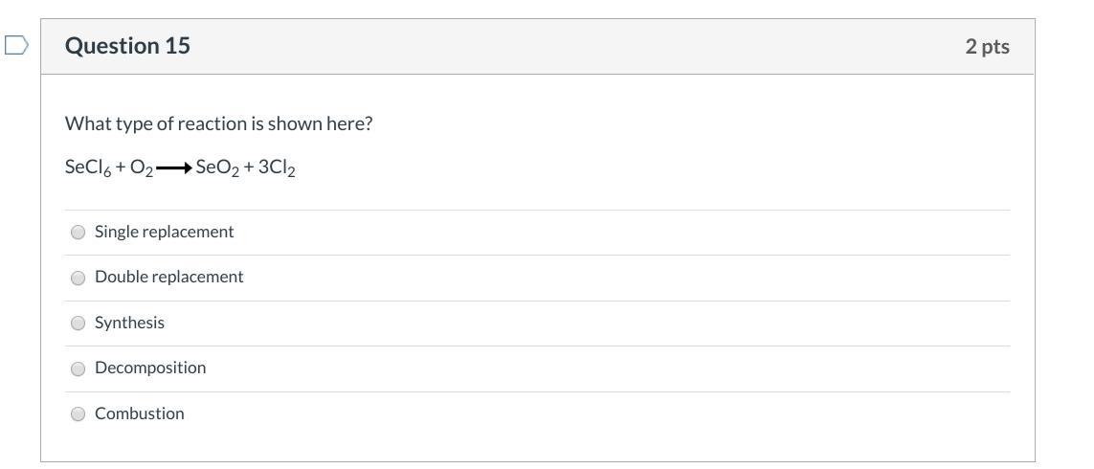Click the Question 15 heading

click(127, 46)
